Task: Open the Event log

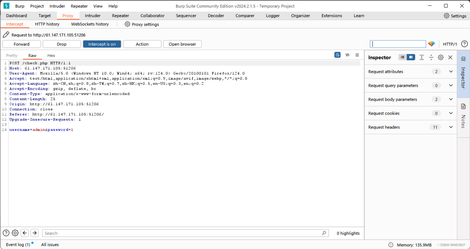Action: pyautogui.click(x=18, y=245)
